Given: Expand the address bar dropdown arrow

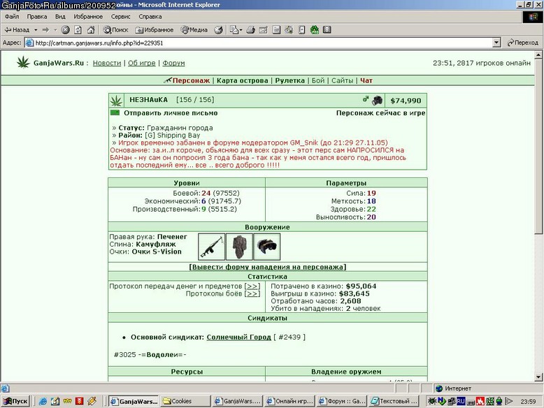Looking at the screenshot, I should tap(496, 43).
